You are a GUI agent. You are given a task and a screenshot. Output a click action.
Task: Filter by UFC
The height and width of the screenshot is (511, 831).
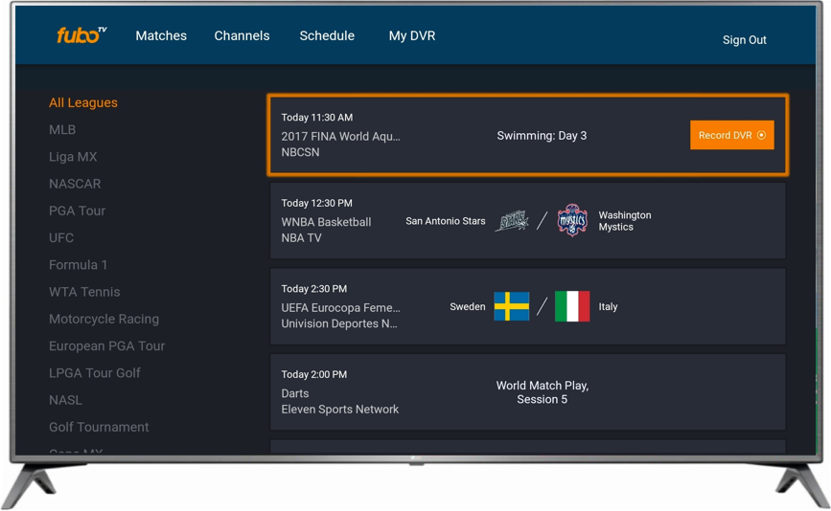click(61, 237)
